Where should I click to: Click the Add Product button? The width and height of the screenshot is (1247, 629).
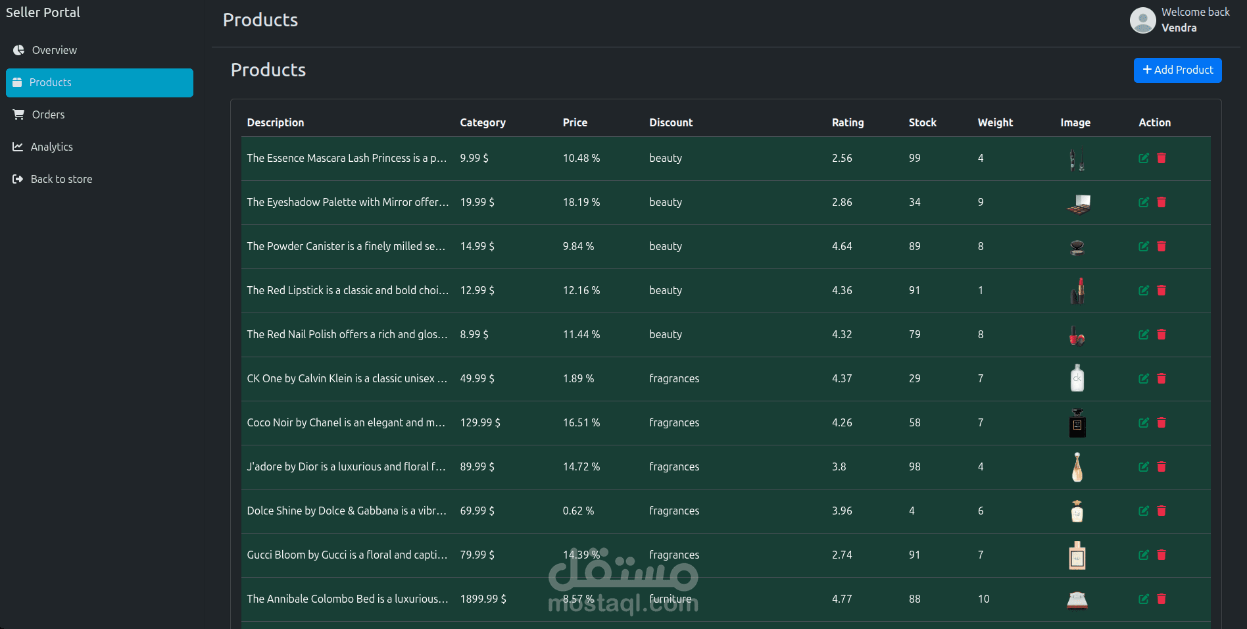1177,70
